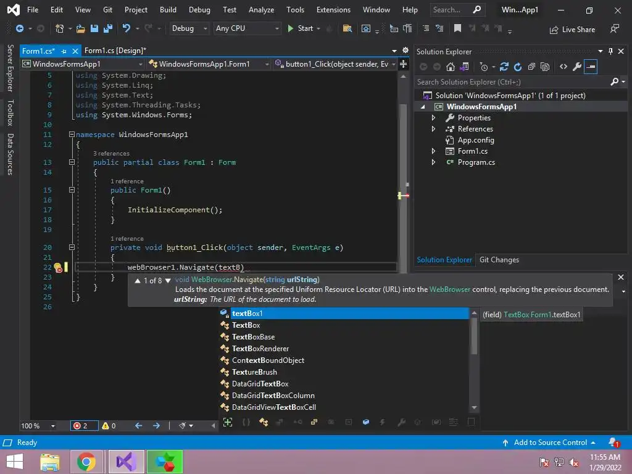
Task: Click the Navigate Backward toolbar icon
Action: (x=19, y=28)
